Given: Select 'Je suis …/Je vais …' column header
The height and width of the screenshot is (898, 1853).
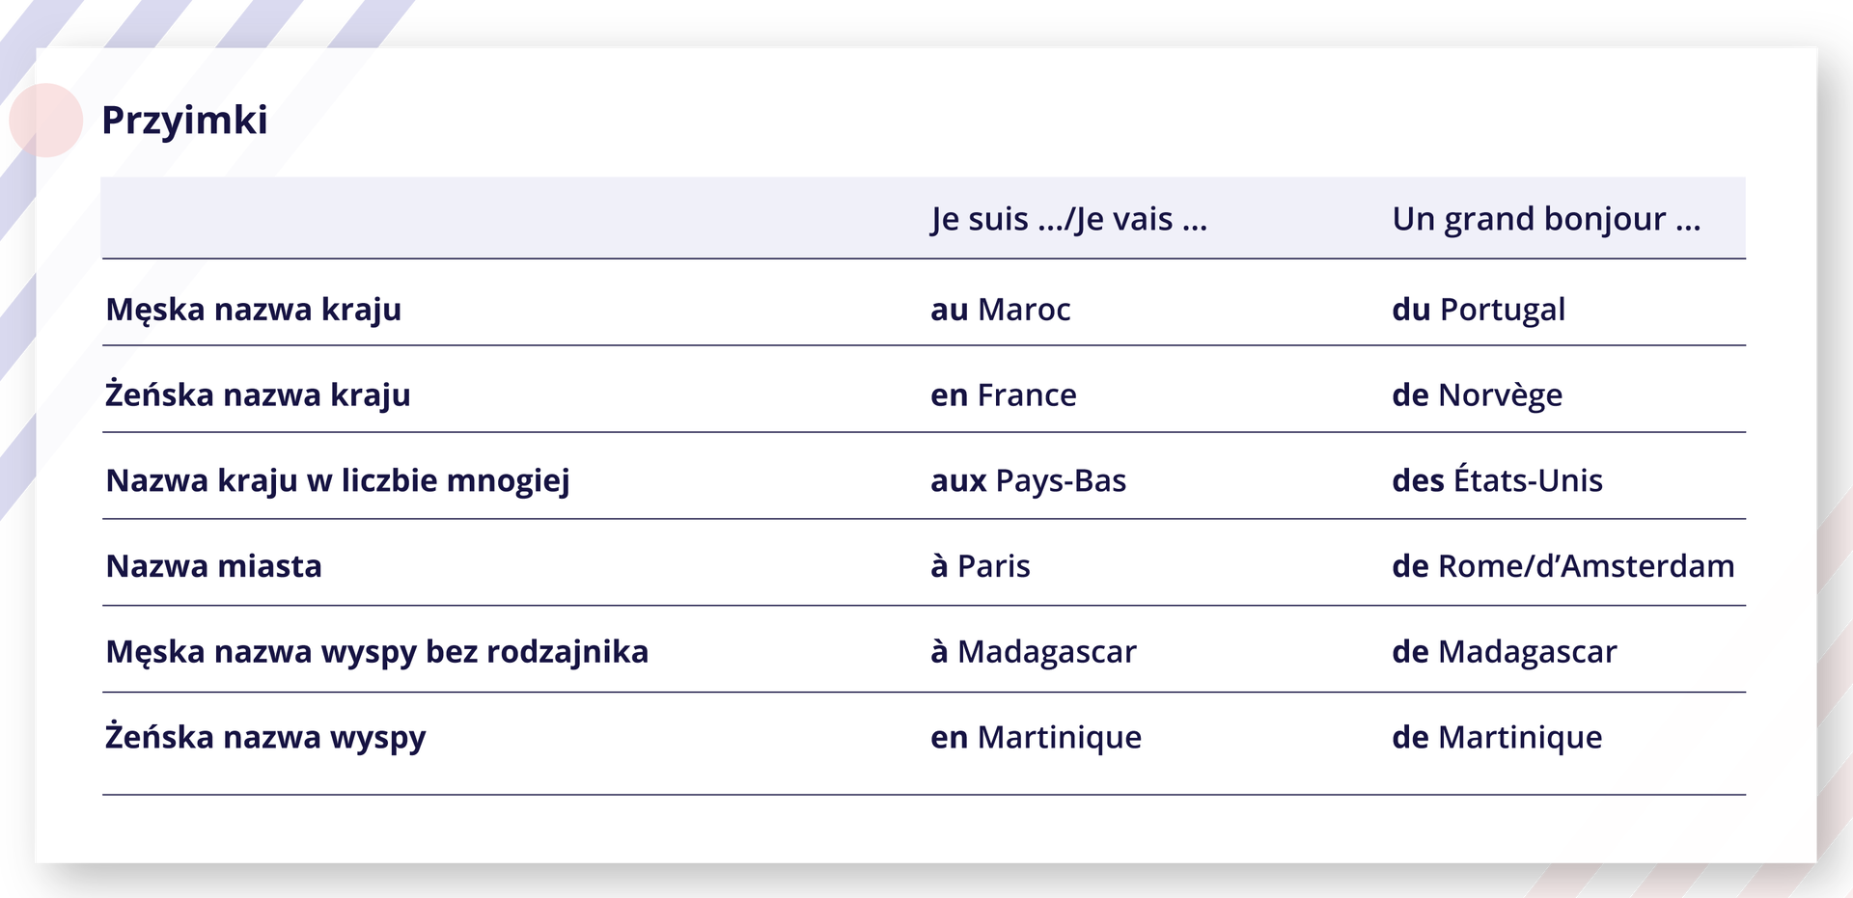Looking at the screenshot, I should coord(1068,219).
